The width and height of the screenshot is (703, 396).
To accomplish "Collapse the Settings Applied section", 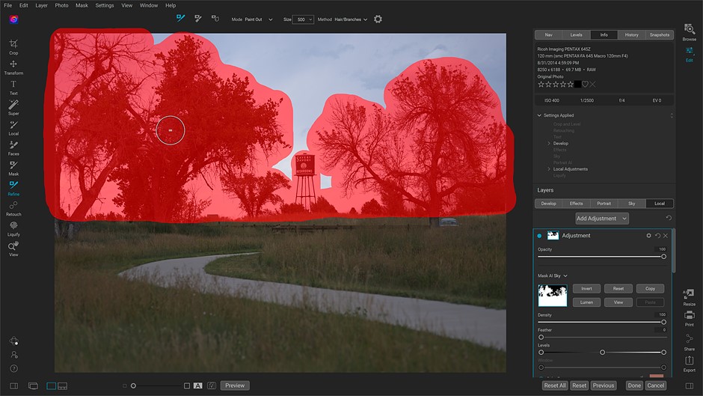I will coord(539,115).
